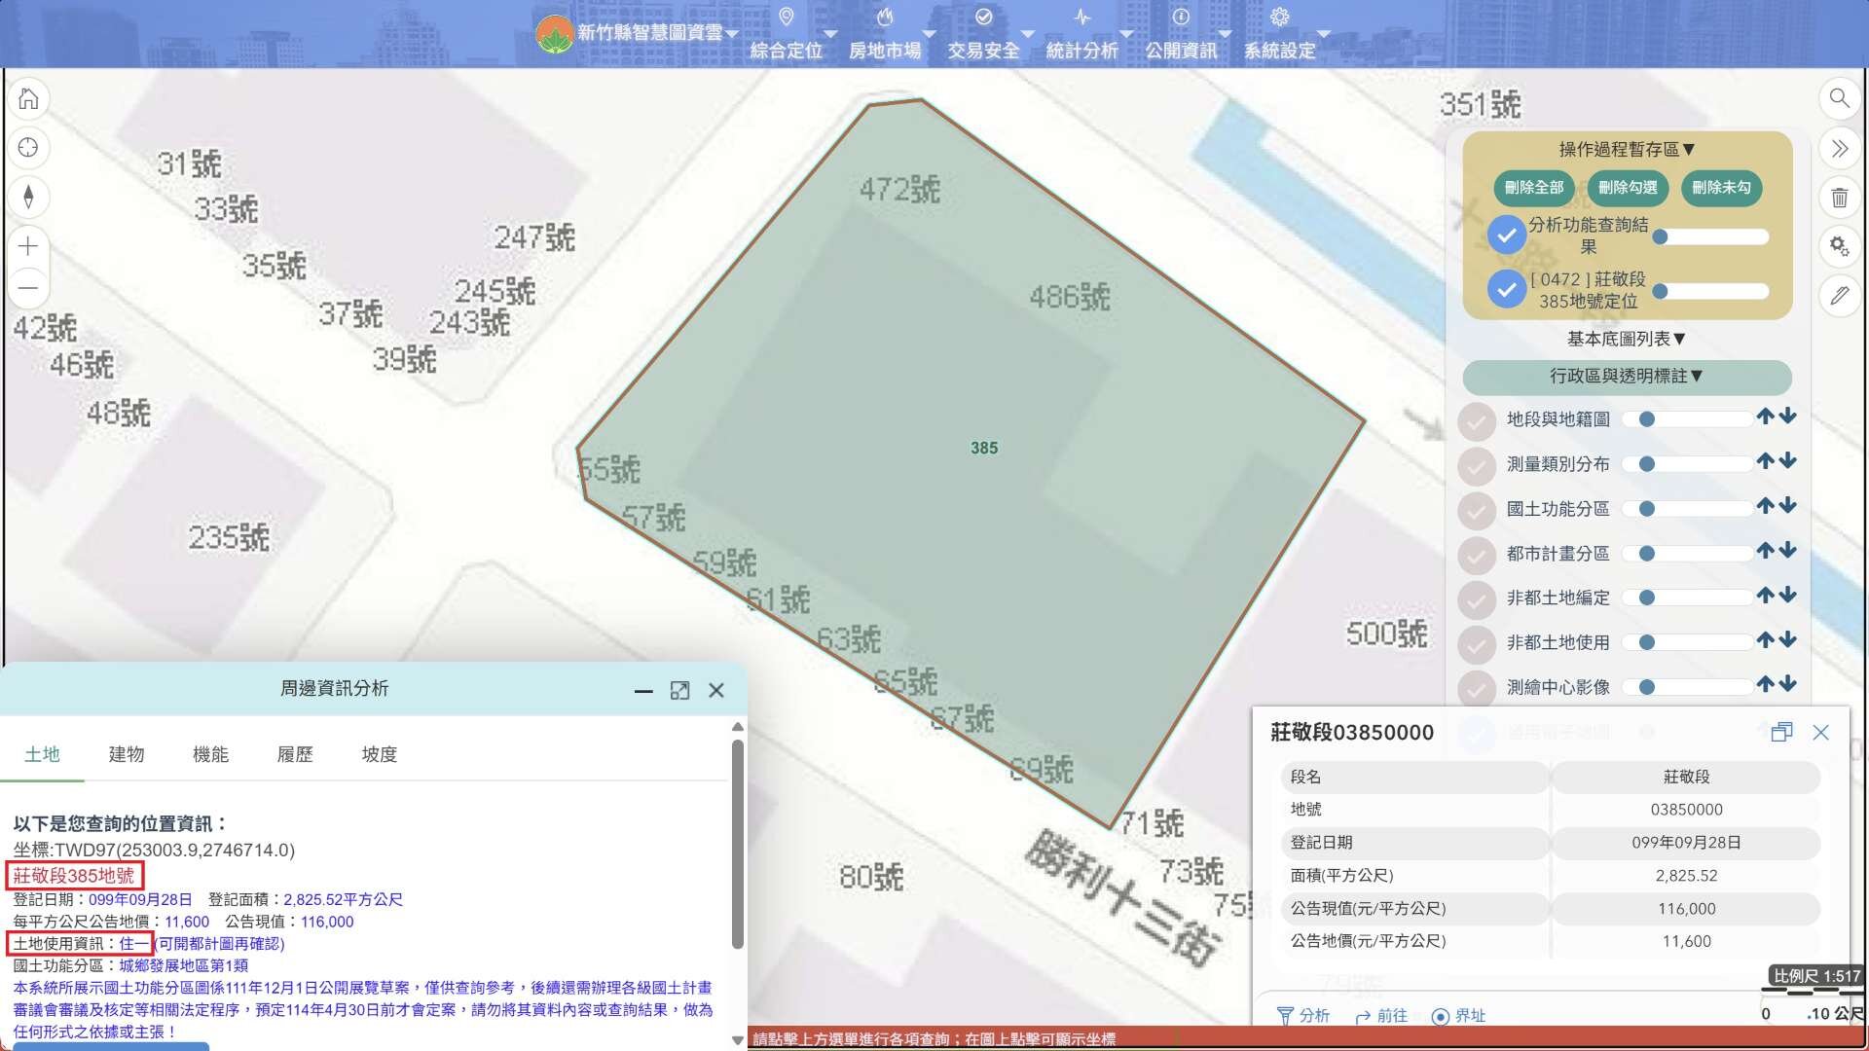1869x1051 pixels.
Task: Click the compass north icon
Action: coord(28,197)
